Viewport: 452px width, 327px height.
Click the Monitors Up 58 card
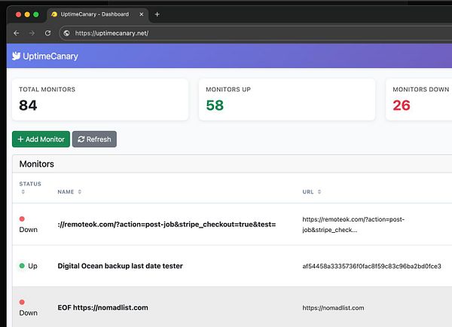[287, 99]
